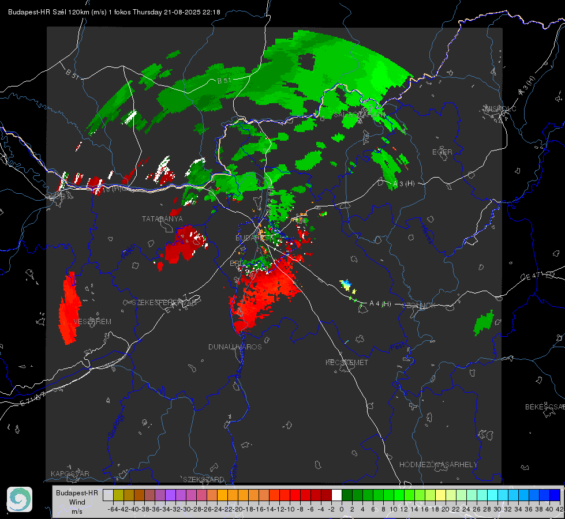Click the red echo patch over Veszprem
Image resolution: width=565 pixels, height=519 pixels.
pyautogui.click(x=70, y=309)
